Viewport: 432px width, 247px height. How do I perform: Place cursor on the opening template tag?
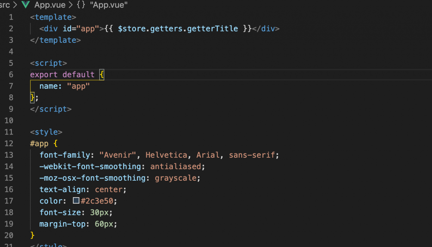pos(53,17)
